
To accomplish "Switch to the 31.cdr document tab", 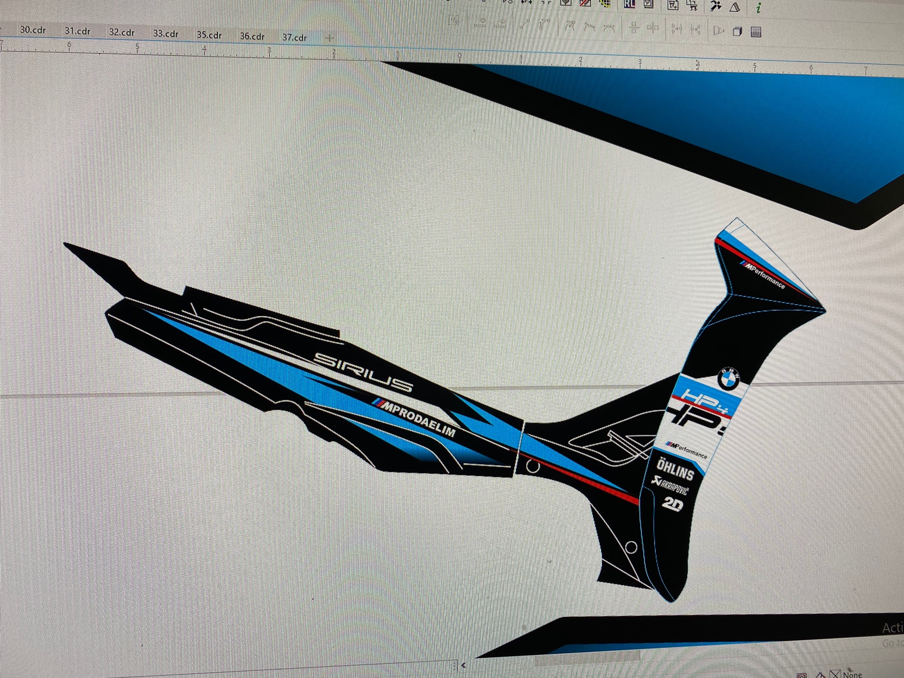I will tap(77, 31).
